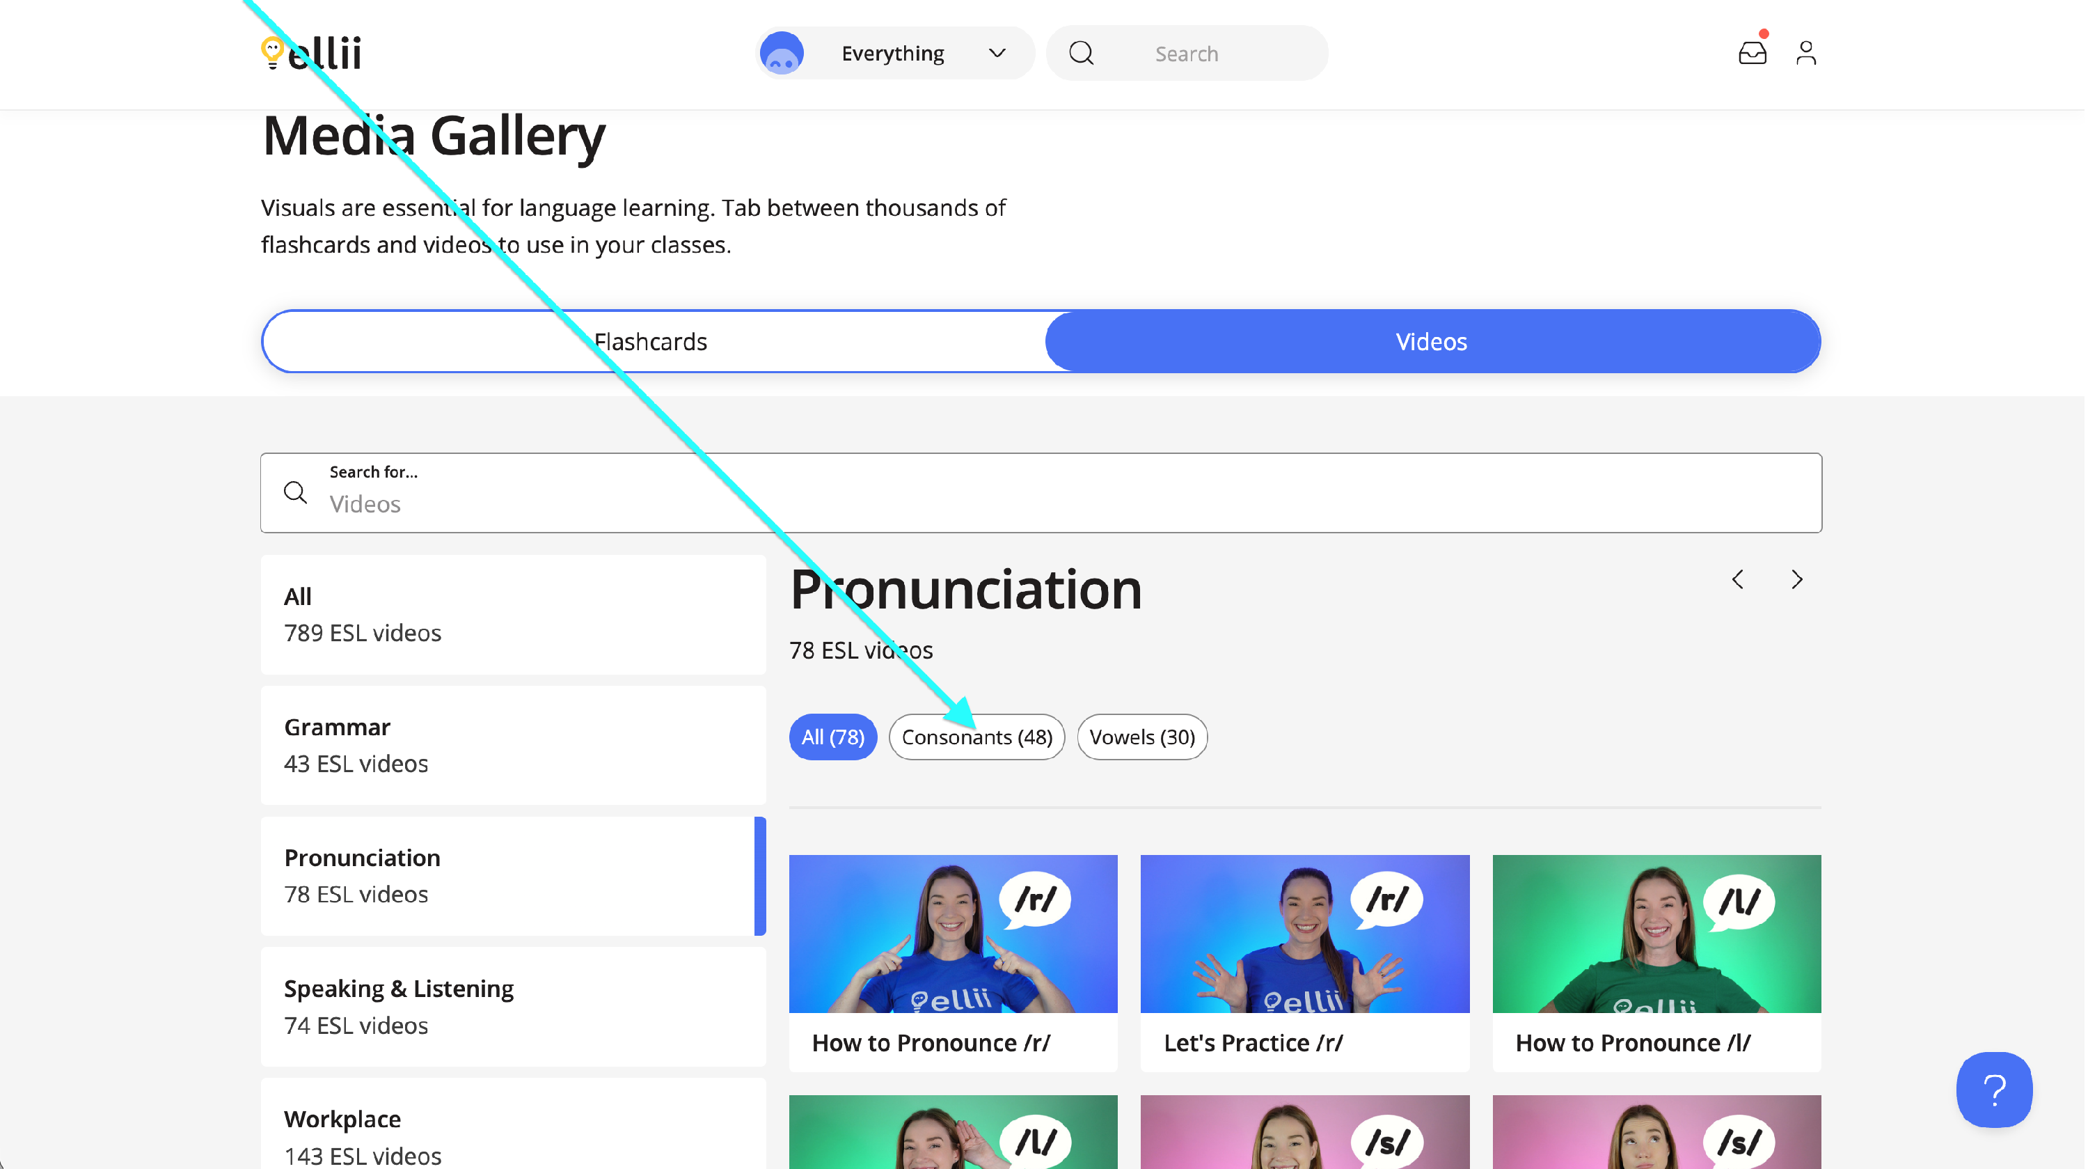Open the Grammar video category

click(512, 745)
